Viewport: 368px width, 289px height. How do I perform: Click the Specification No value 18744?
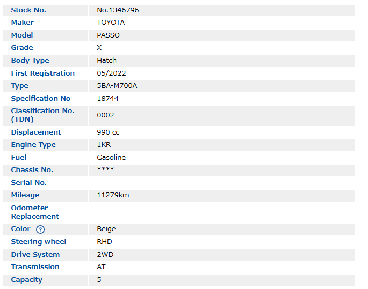tap(107, 99)
